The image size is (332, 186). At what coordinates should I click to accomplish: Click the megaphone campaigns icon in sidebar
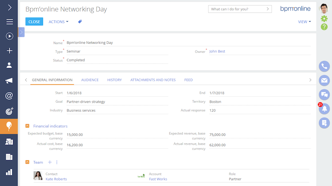coord(9,81)
